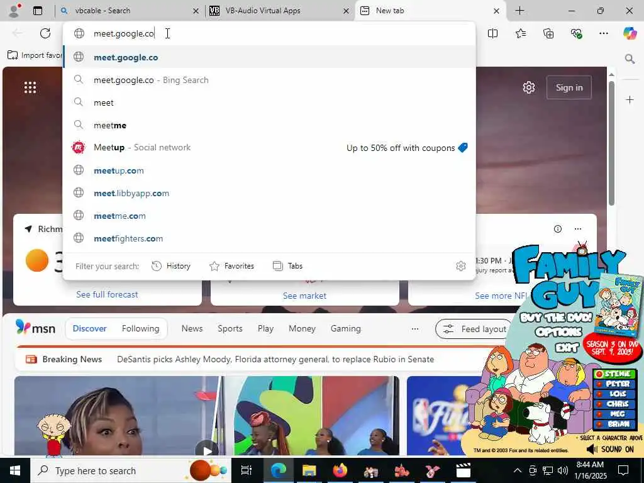
Task: Open a new tab with plus button
Action: tap(519, 11)
